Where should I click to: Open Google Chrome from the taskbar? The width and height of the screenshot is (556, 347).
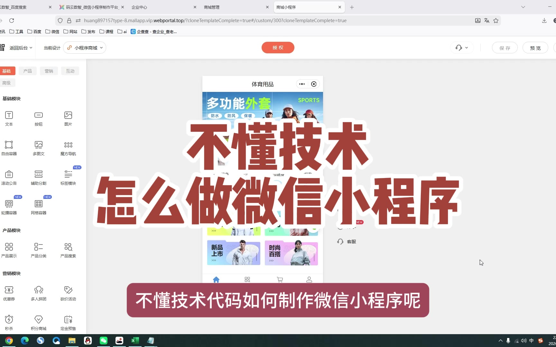[x=9, y=341]
